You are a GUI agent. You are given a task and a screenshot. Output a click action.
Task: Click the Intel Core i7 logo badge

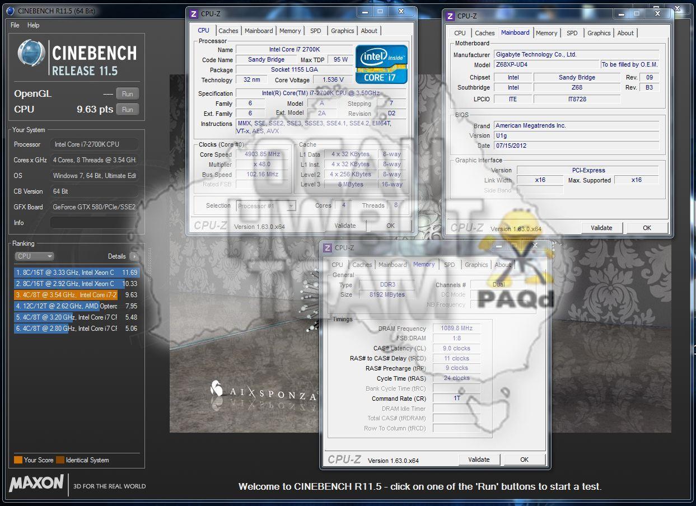coord(381,64)
